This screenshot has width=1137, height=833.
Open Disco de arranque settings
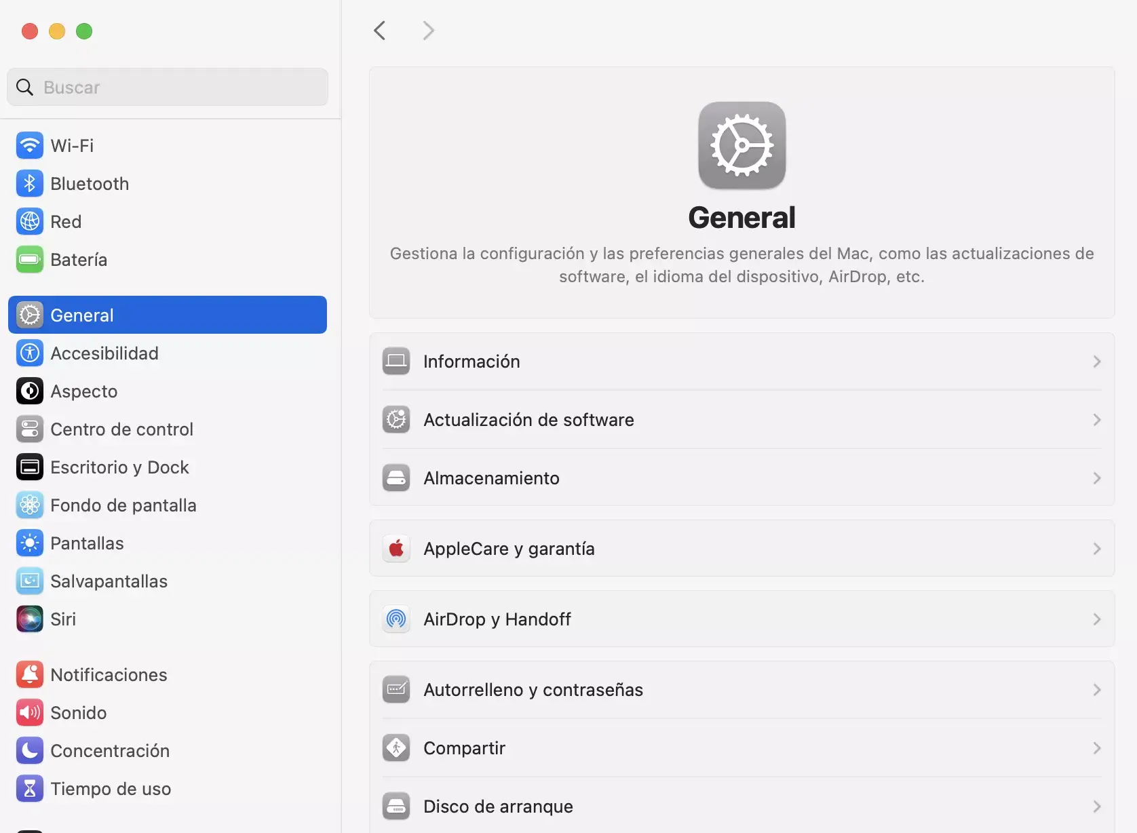[x=498, y=806]
